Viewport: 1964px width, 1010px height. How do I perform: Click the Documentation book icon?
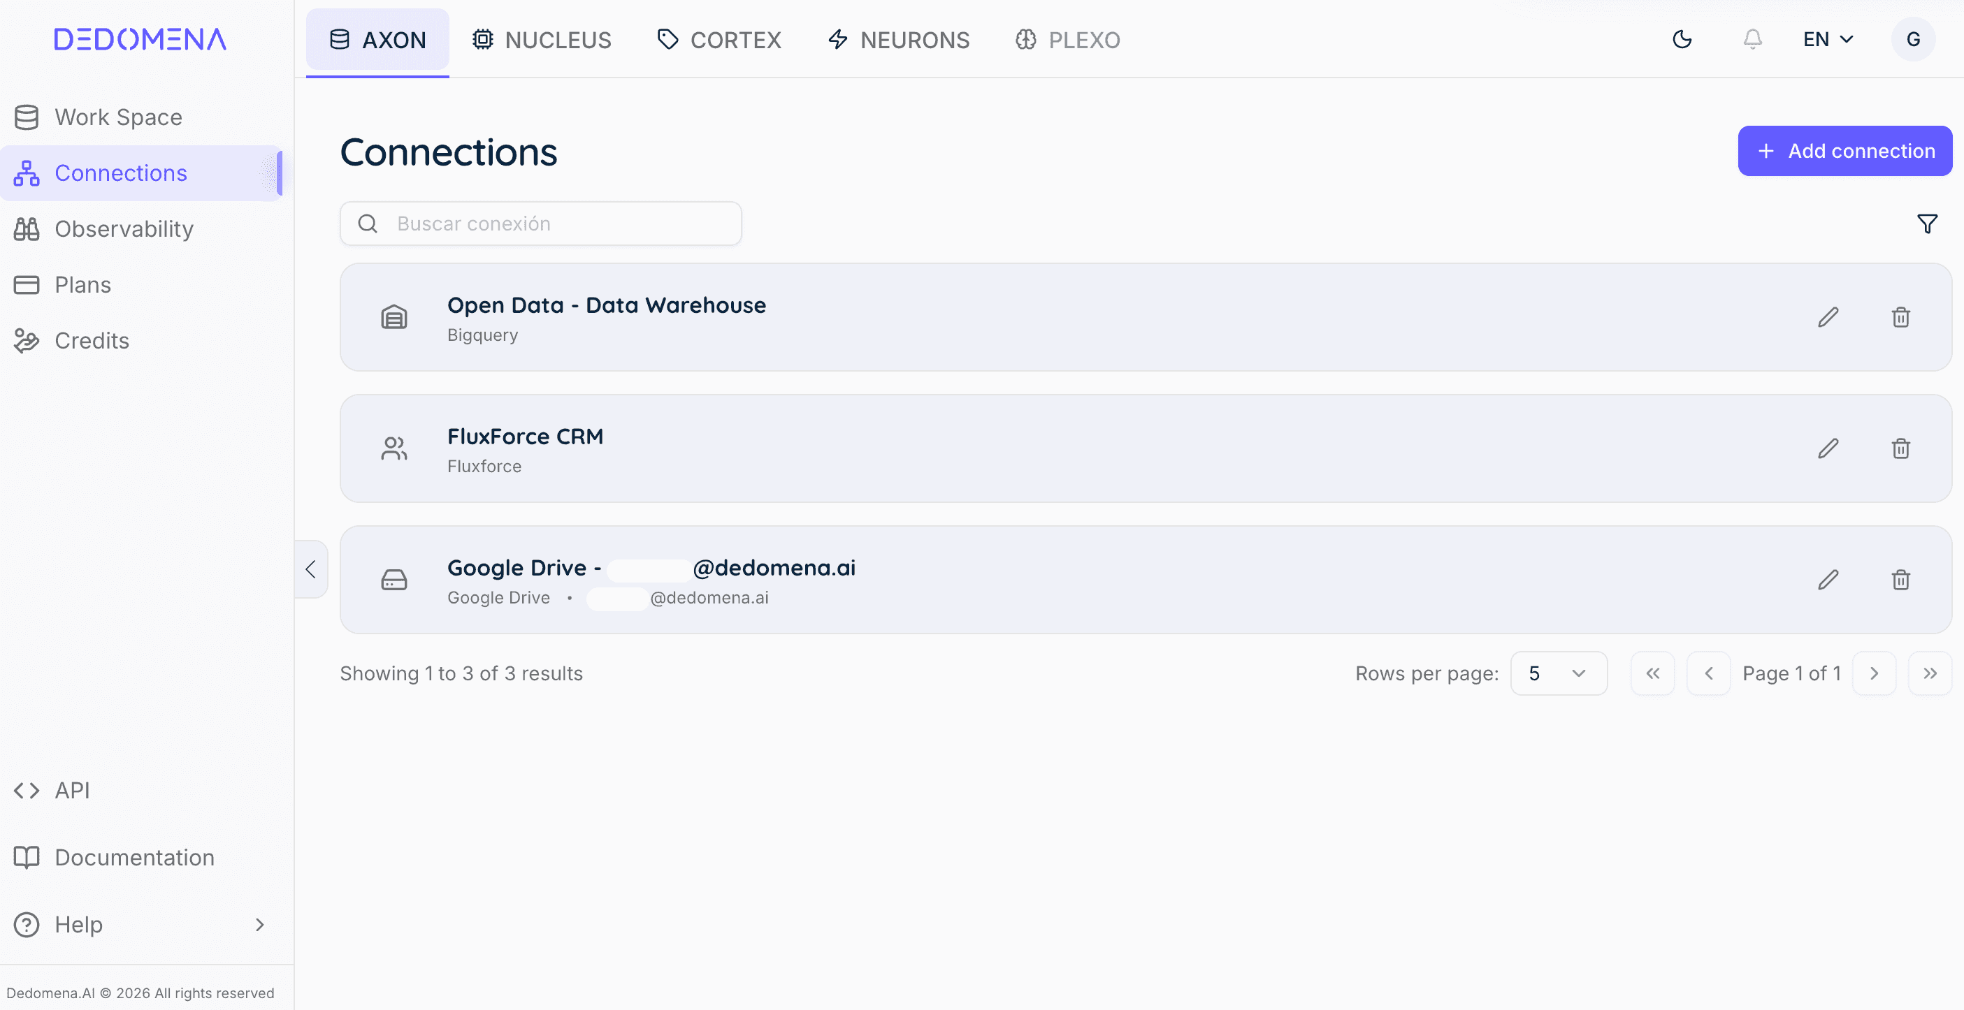27,858
